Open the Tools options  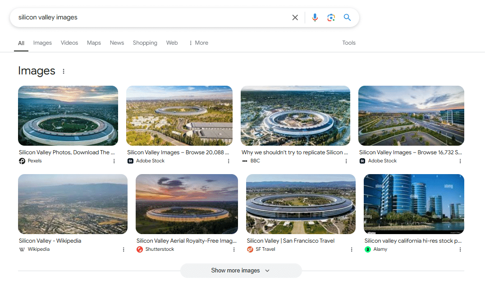coord(348,43)
